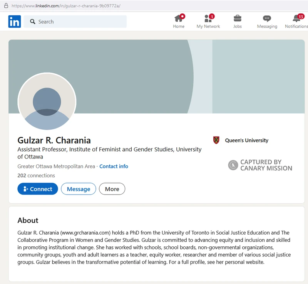This screenshot has width=308, height=284.
Task: Open the Messaging chat bubble icon
Action: [x=267, y=18]
